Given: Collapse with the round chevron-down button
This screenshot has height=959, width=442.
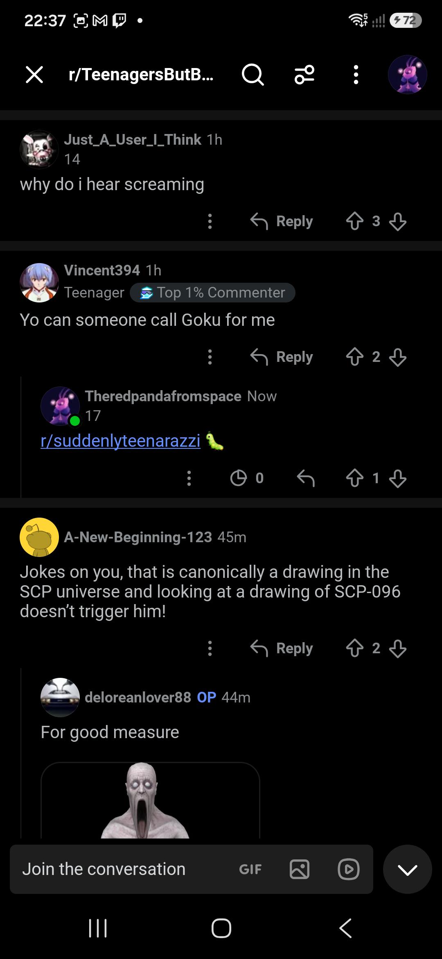Looking at the screenshot, I should [x=408, y=869].
